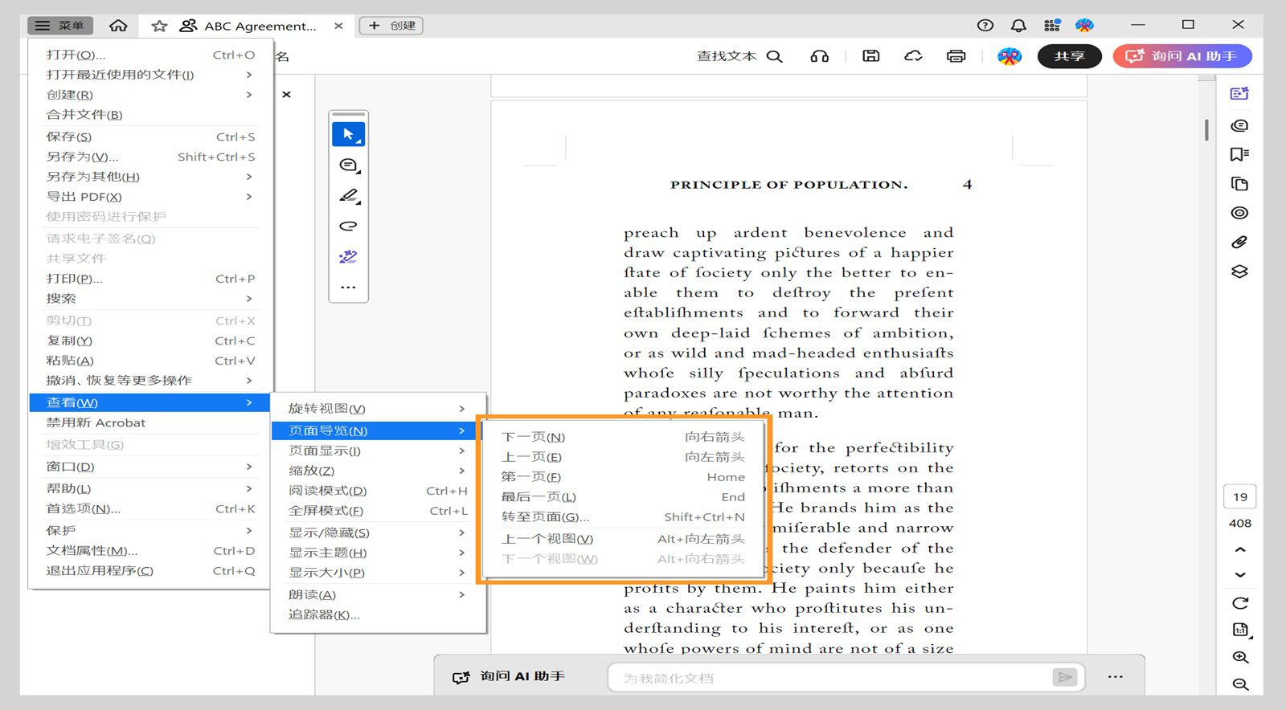Screen dimensions: 1286x710
Task: Select 禁用新 Acrobat menu item
Action: (x=150, y=422)
